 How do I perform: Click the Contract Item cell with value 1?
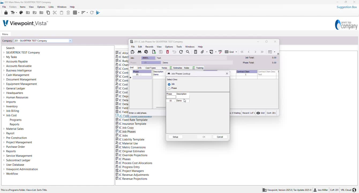tap(247, 75)
